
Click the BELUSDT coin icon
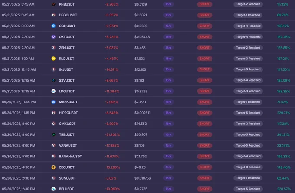(x=53, y=189)
